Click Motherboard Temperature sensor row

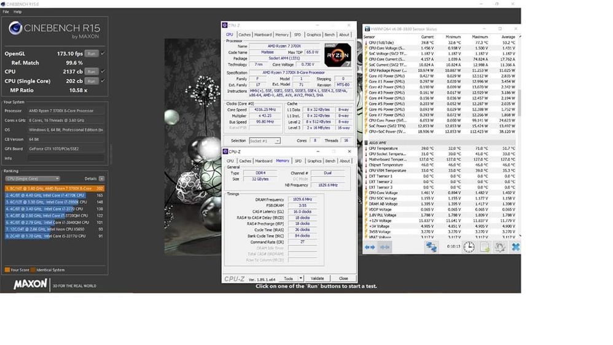pos(440,160)
